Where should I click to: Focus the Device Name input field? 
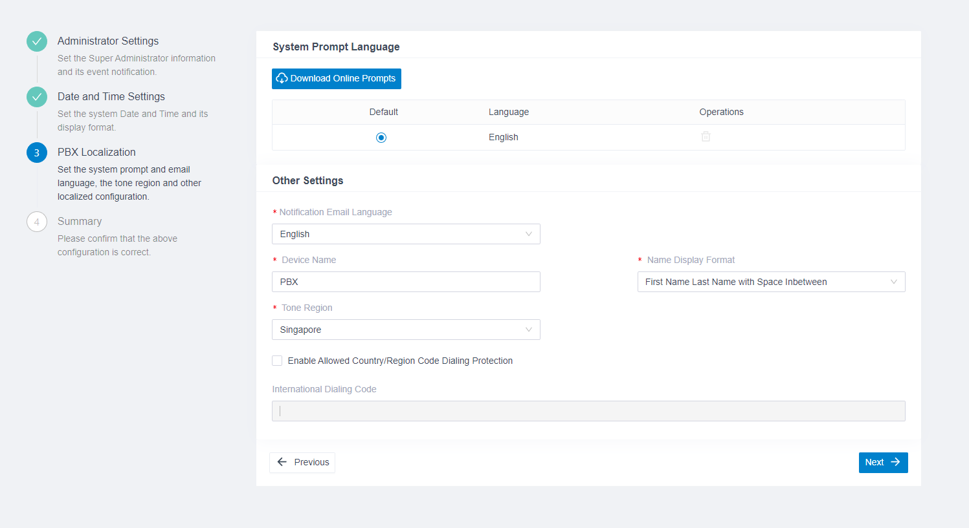pyautogui.click(x=406, y=282)
